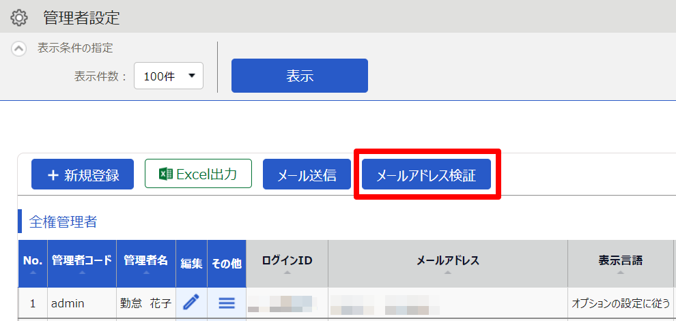
Task: Click the 全権管理者 section heading
Action: click(x=63, y=221)
